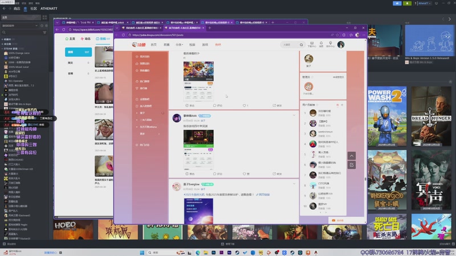The height and width of the screenshot is (256, 456).
Task: Click Windows Start button on taskbar
Action: point(142,253)
